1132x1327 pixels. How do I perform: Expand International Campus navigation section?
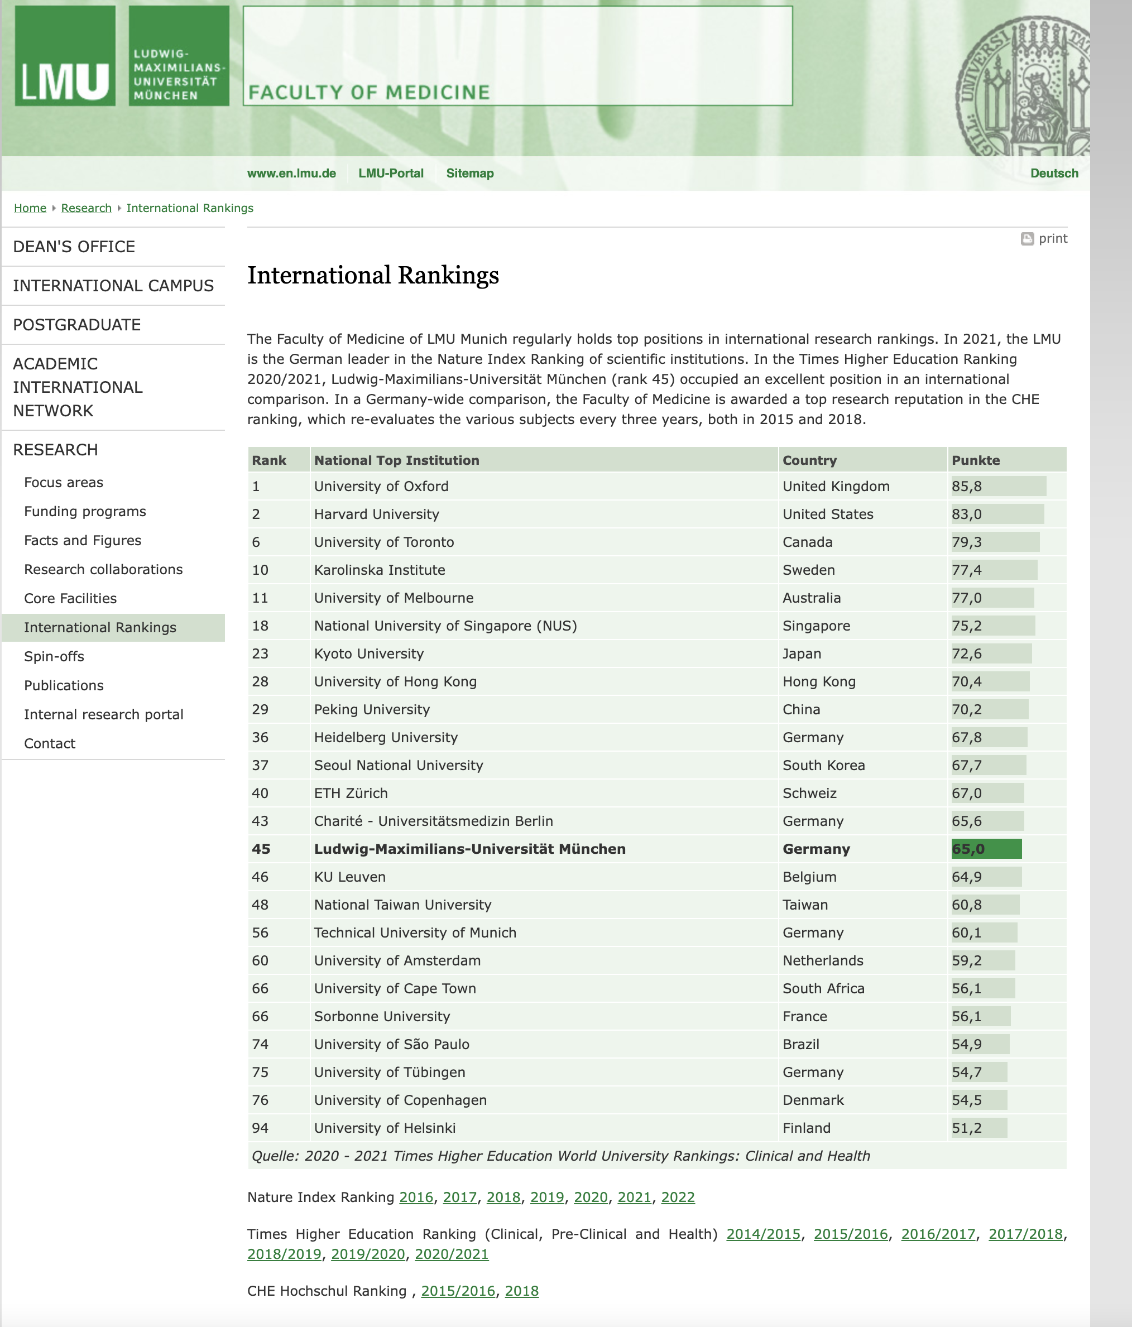113,286
